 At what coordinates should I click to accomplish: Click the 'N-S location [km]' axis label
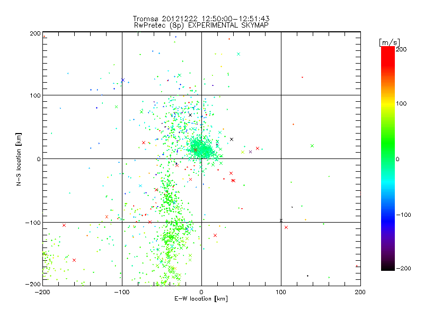19,159
